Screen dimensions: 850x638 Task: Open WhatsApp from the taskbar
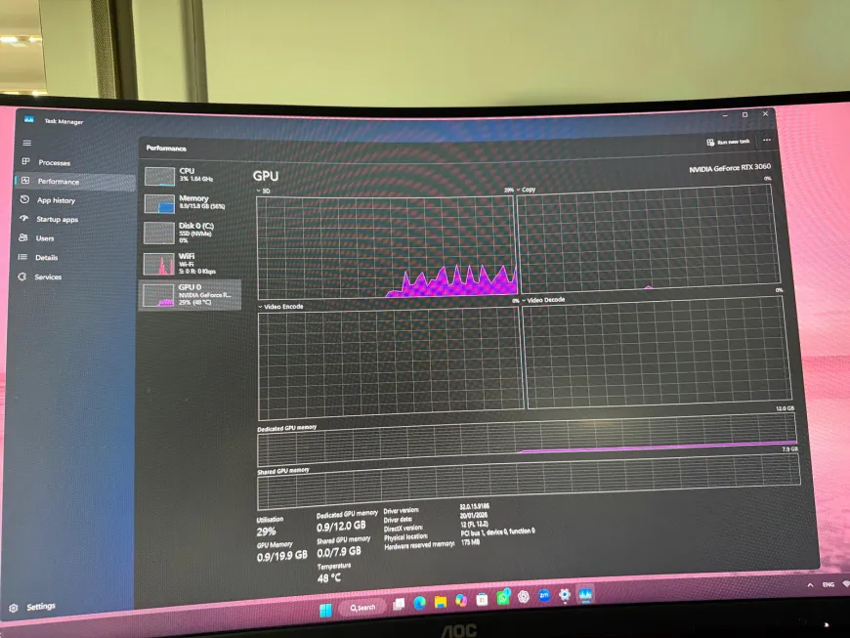pos(503,598)
